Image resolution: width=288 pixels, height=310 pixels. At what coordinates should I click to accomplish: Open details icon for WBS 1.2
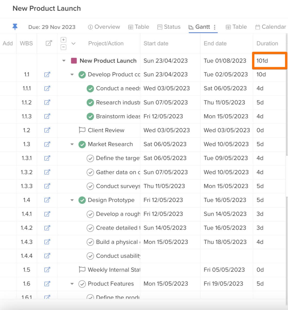tap(47, 130)
